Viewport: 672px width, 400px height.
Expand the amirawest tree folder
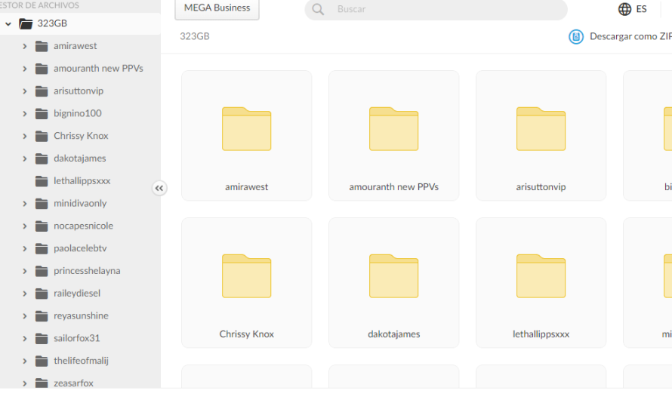pos(24,46)
